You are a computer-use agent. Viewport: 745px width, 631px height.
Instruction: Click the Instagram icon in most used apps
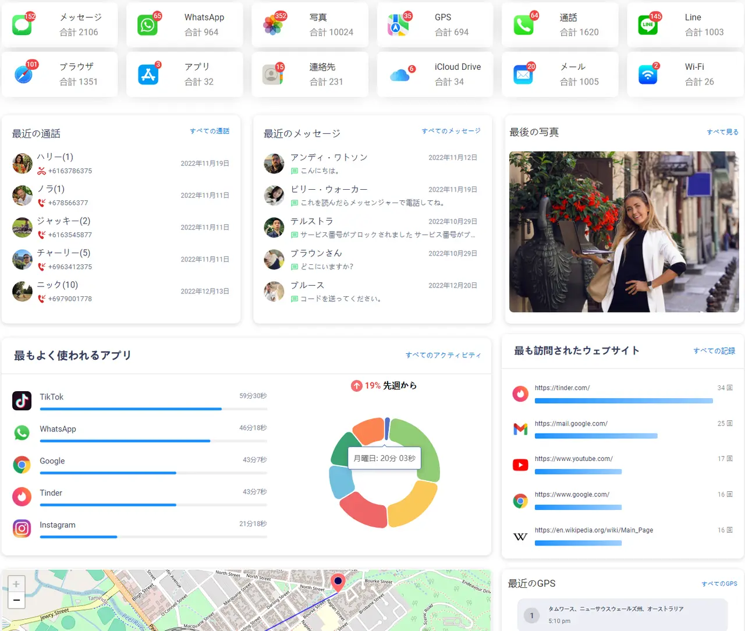[x=22, y=529]
